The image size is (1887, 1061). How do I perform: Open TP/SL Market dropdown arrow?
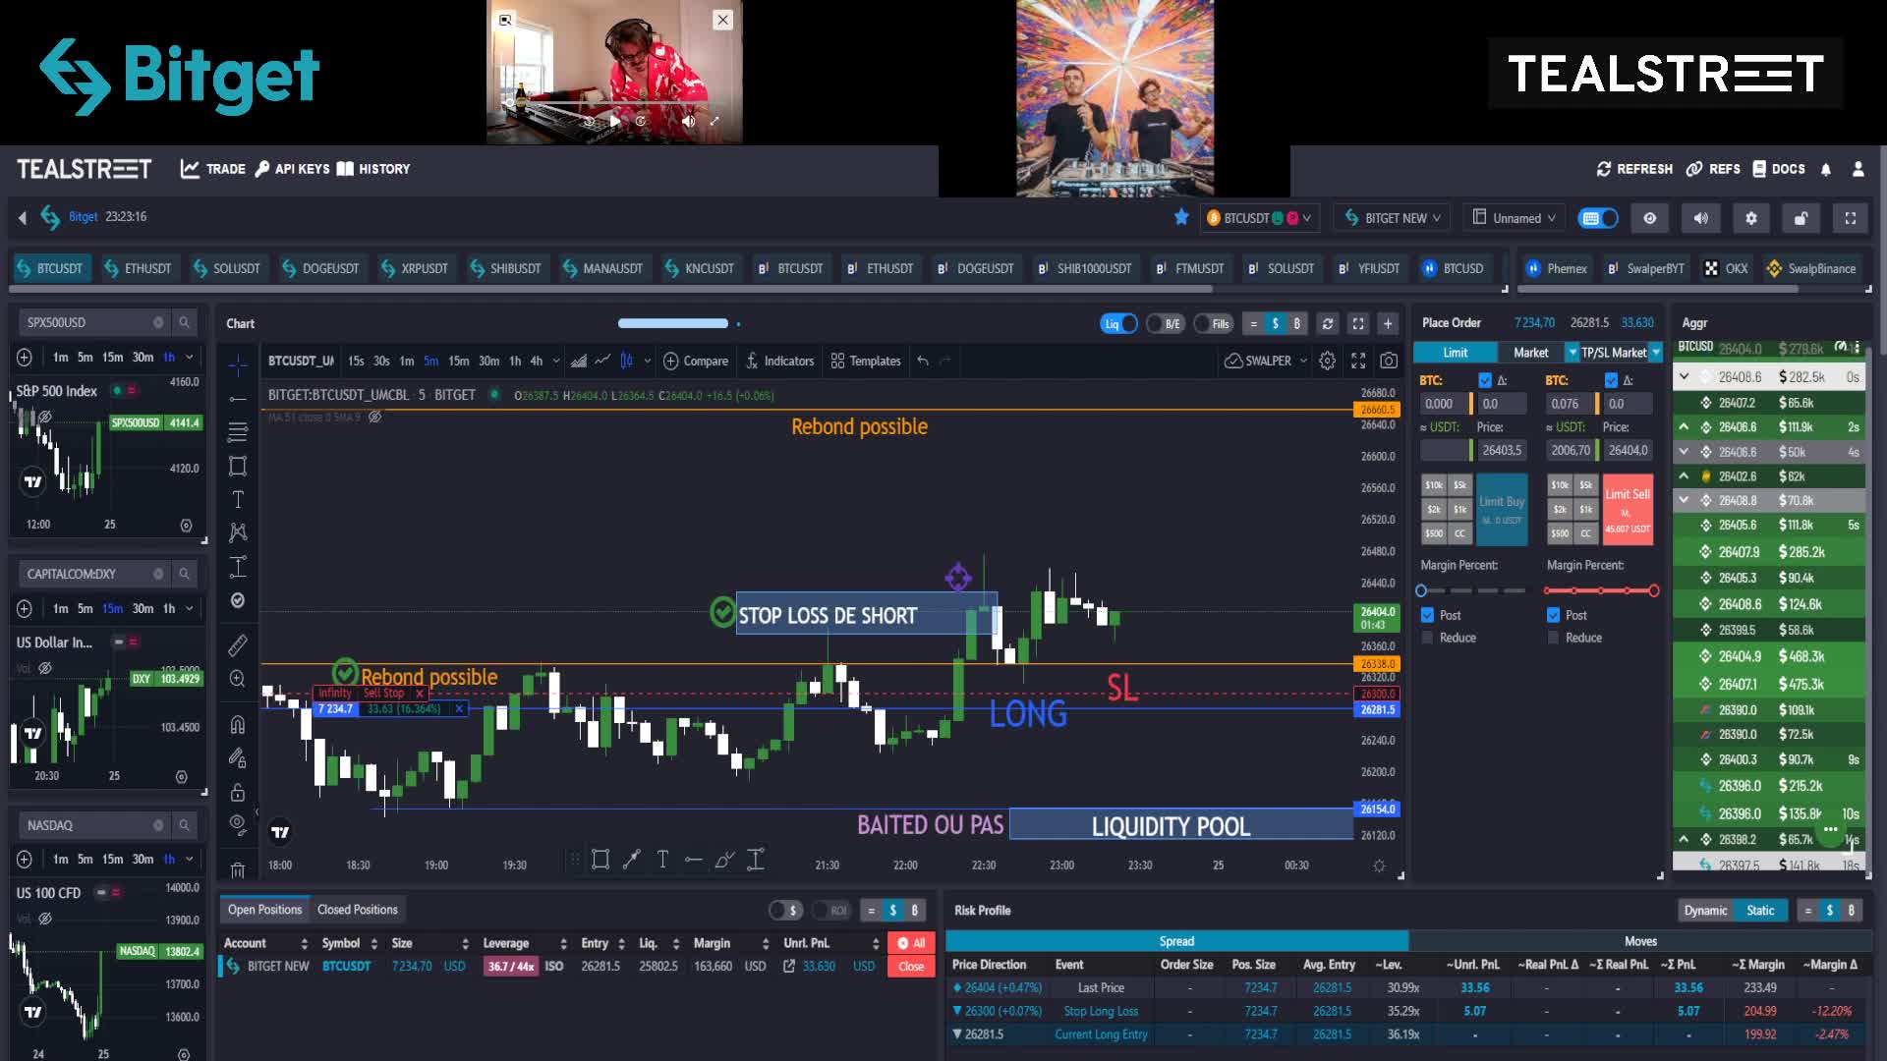point(1656,353)
